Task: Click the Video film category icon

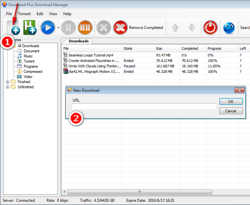Action: click(19, 77)
